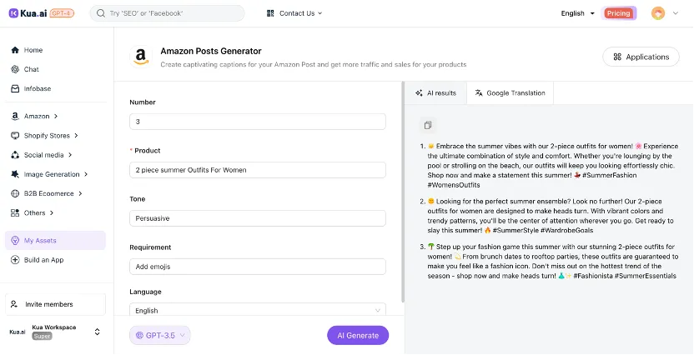Open the Applications button
The height and width of the screenshot is (355, 694).
[641, 57]
